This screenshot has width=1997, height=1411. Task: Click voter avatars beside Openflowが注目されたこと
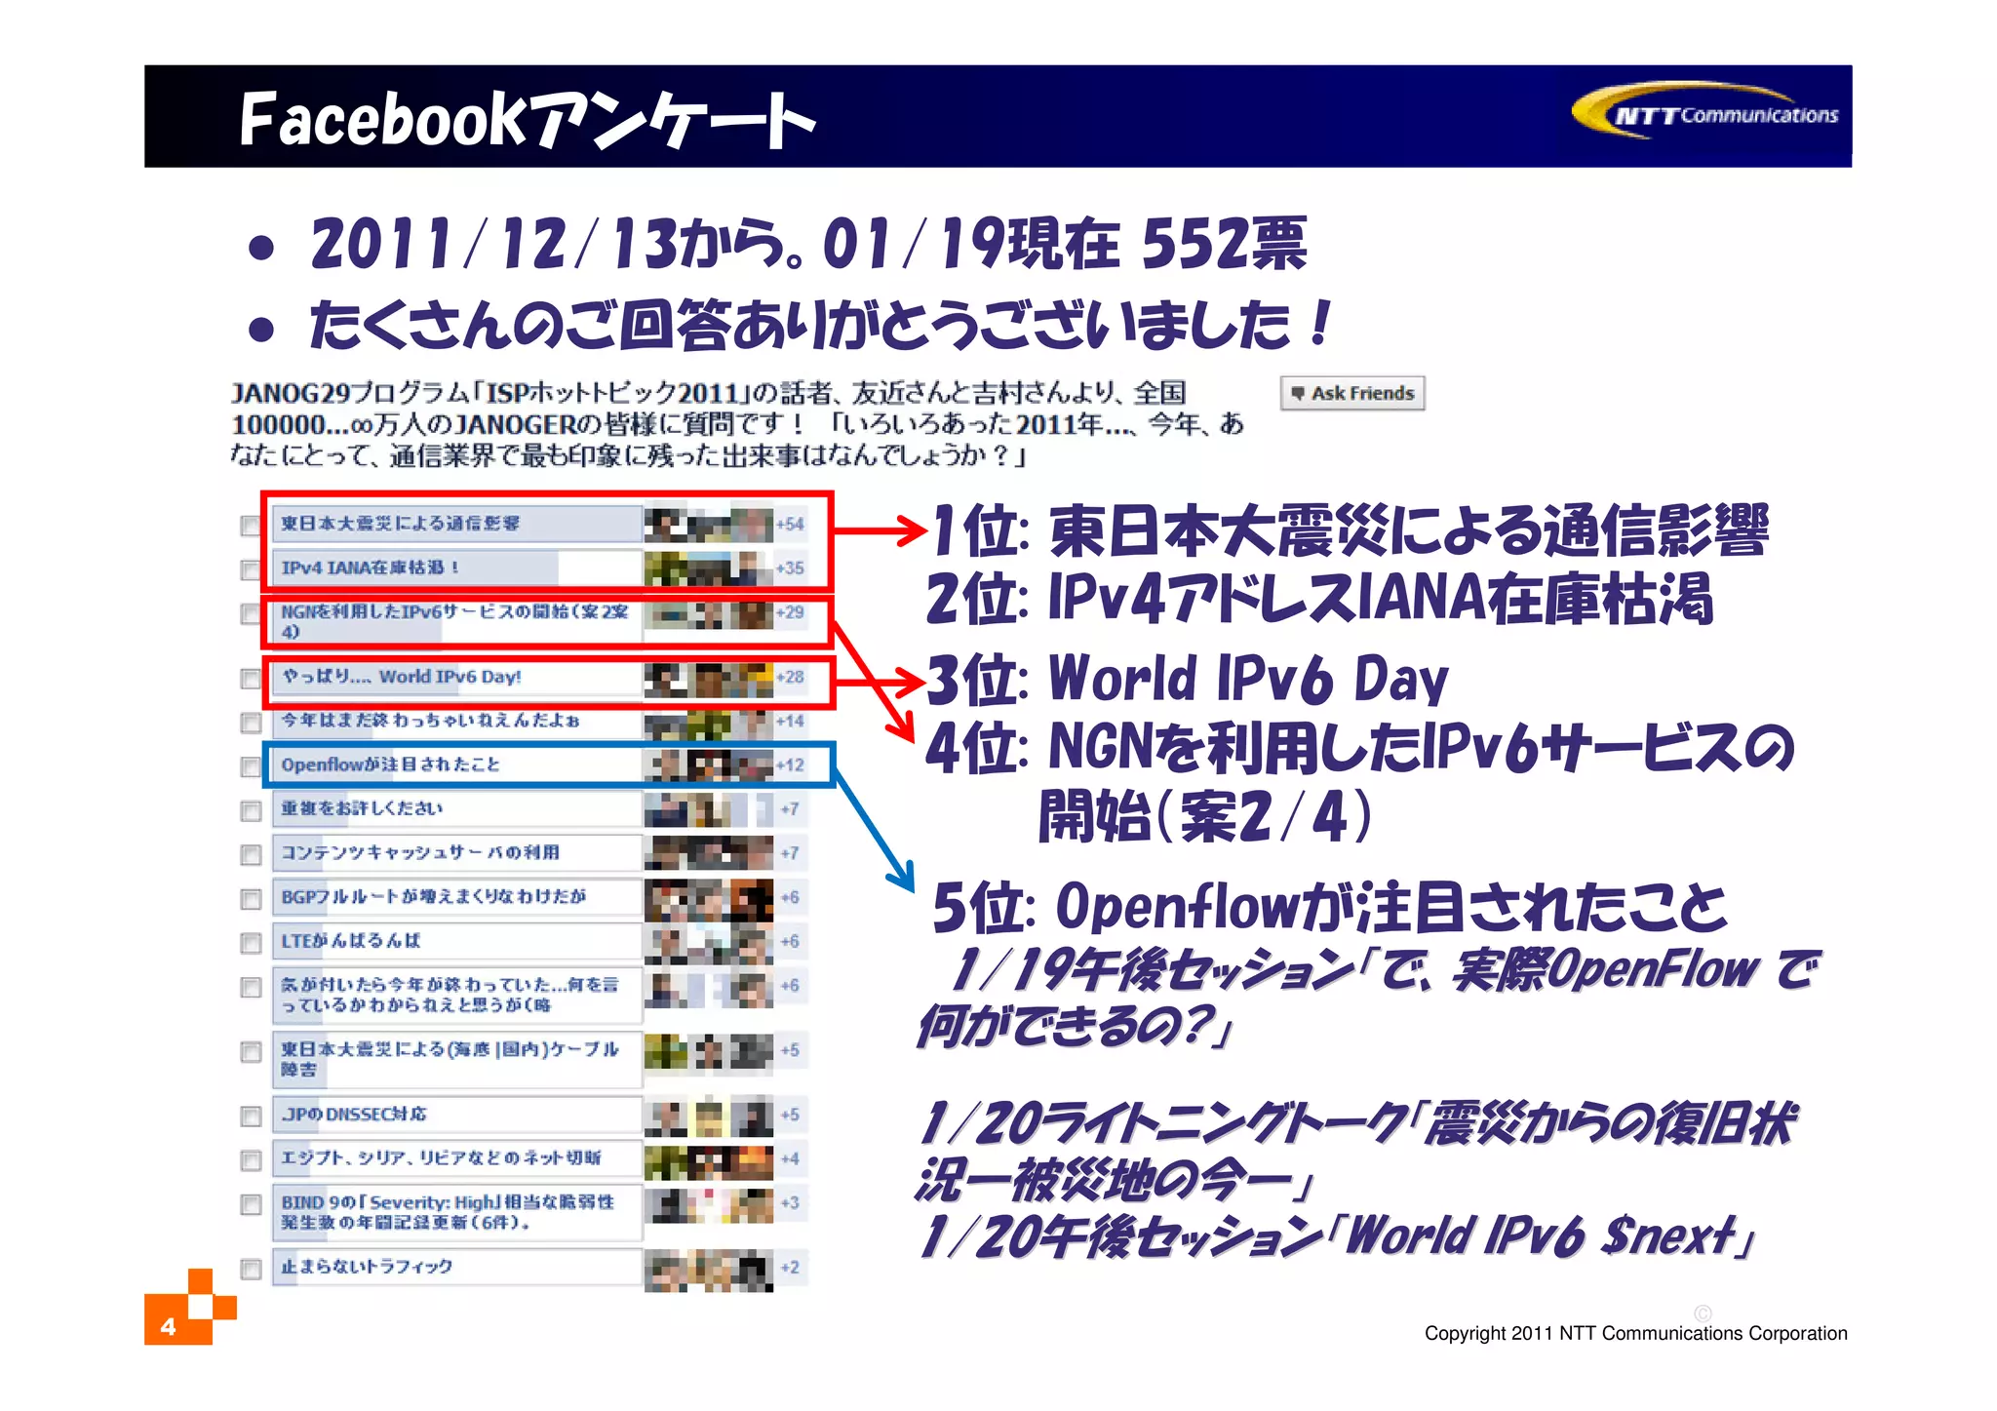click(709, 764)
